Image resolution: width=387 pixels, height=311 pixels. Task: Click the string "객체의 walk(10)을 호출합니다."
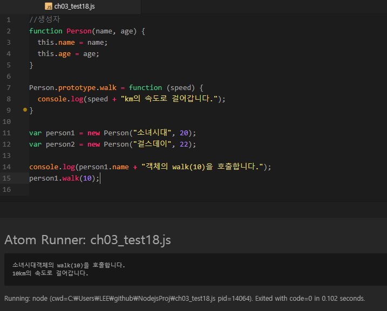point(202,167)
